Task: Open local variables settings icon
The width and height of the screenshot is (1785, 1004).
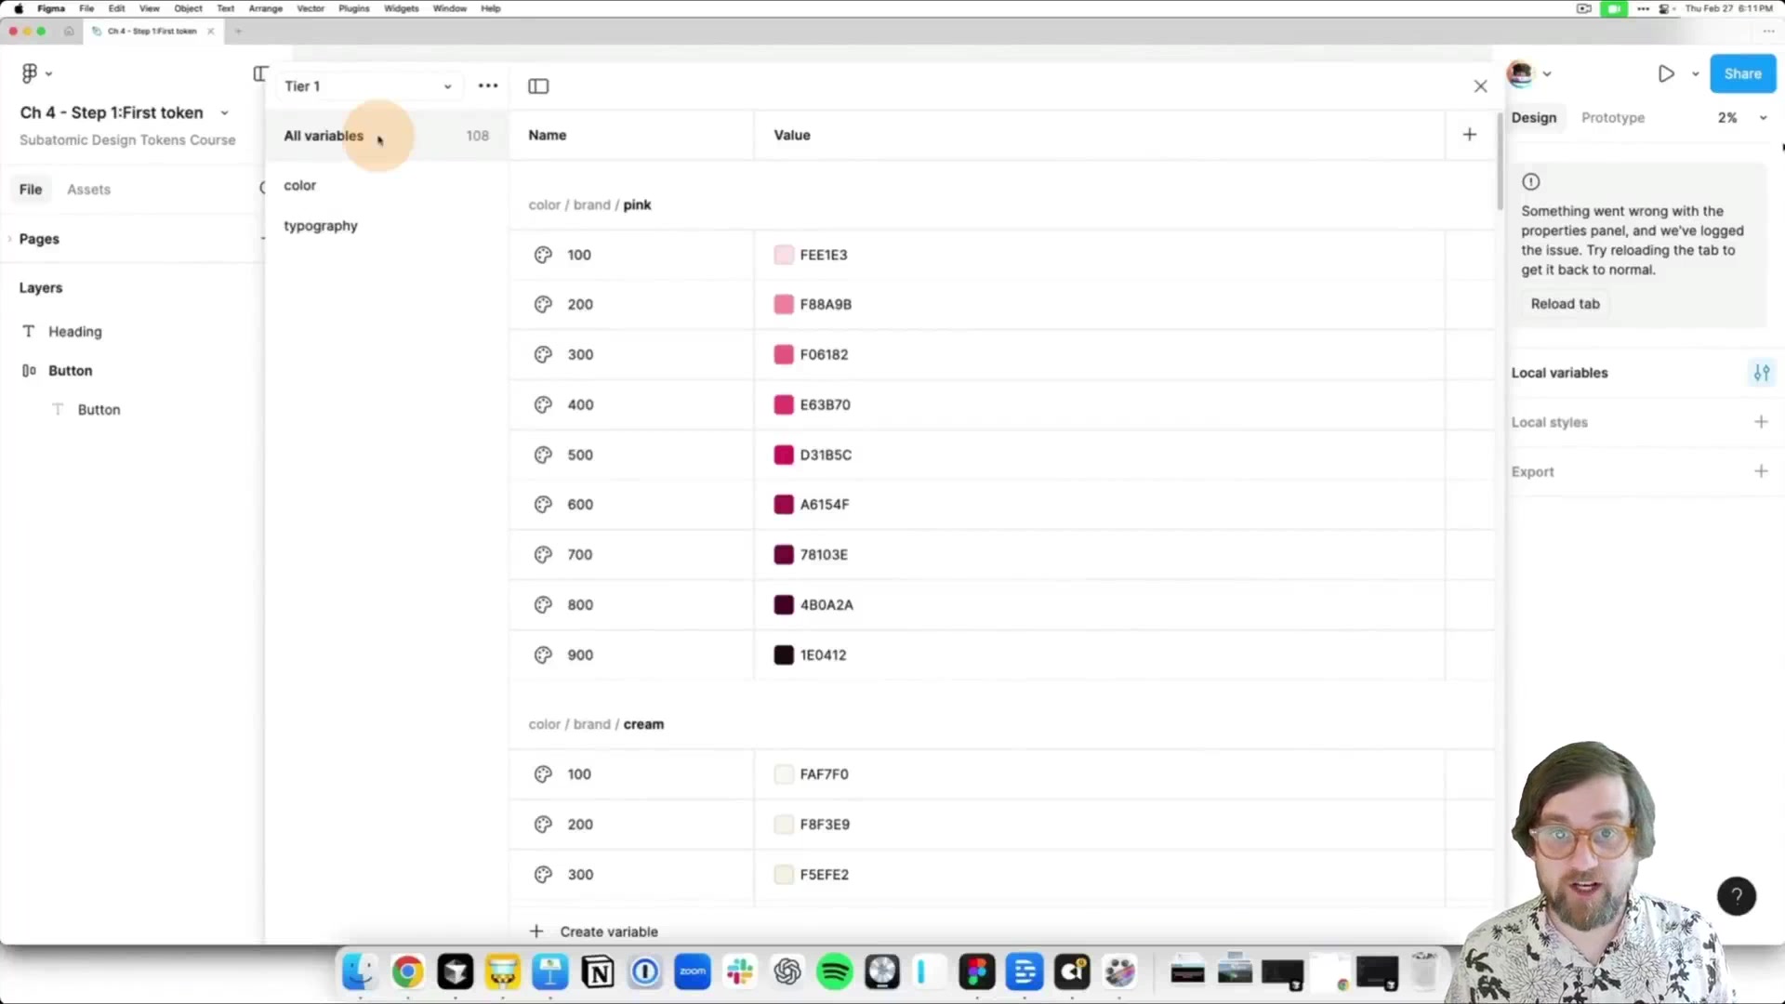Action: coord(1762,373)
